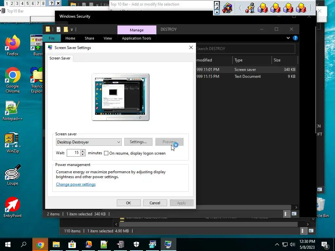
Task: Cancel the Screen Saver Settings dialog
Action: coord(155,203)
